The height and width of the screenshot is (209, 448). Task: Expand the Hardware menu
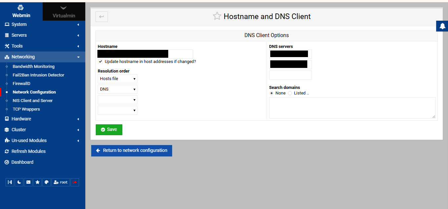tap(43, 119)
